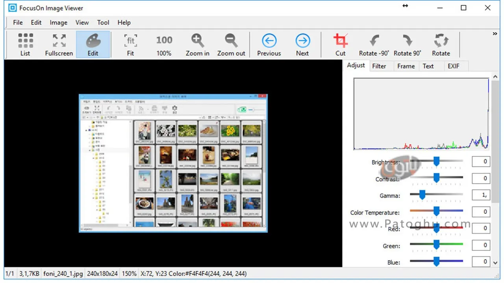Click the Gamma value field
The height and width of the screenshot is (283, 504).
pos(481,195)
